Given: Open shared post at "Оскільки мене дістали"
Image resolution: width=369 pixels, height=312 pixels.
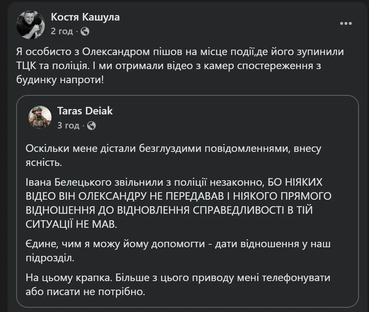Looking at the screenshot, I should click(x=173, y=149).
